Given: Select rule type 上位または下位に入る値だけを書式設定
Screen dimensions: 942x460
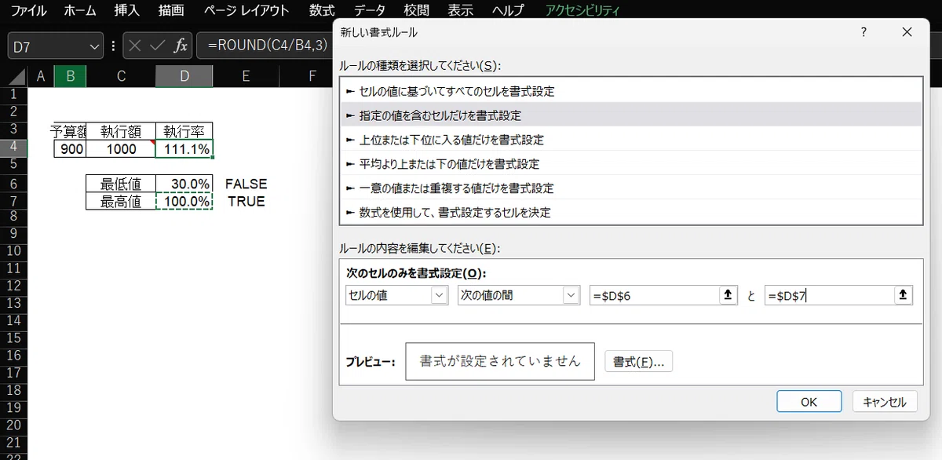Looking at the screenshot, I should [x=633, y=140].
